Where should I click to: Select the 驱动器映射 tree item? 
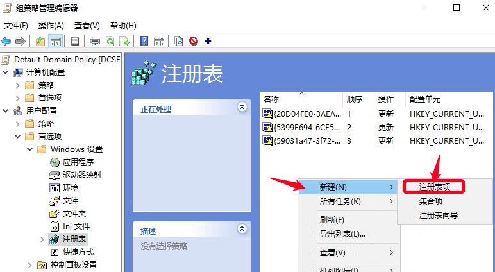click(x=81, y=175)
